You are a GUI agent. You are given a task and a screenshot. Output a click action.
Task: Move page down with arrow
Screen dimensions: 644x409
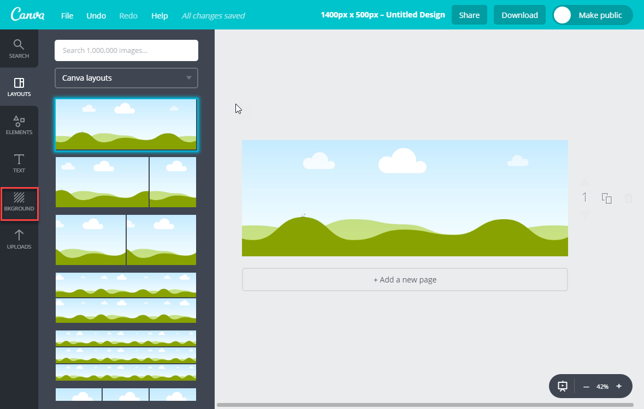click(584, 214)
